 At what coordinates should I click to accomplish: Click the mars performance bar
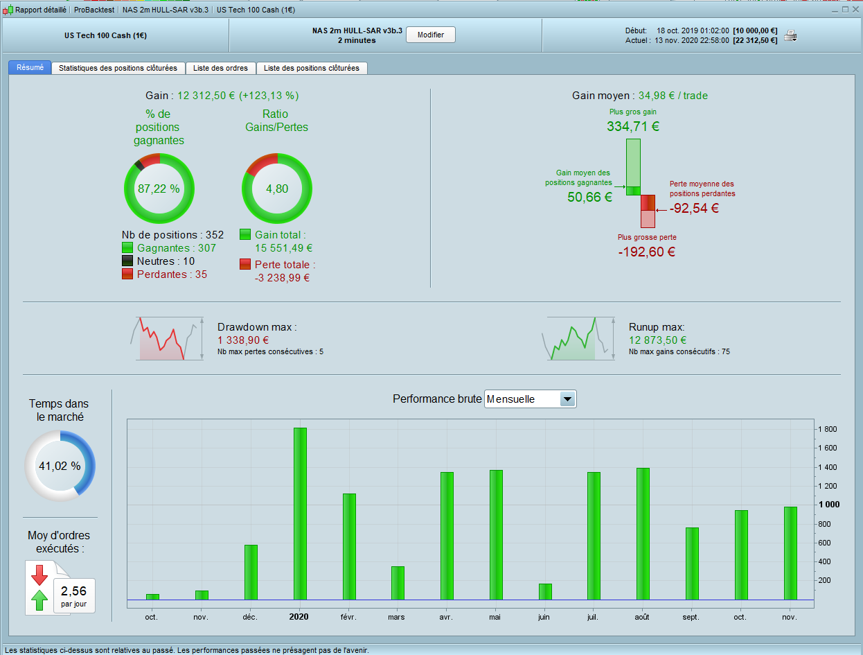click(398, 583)
